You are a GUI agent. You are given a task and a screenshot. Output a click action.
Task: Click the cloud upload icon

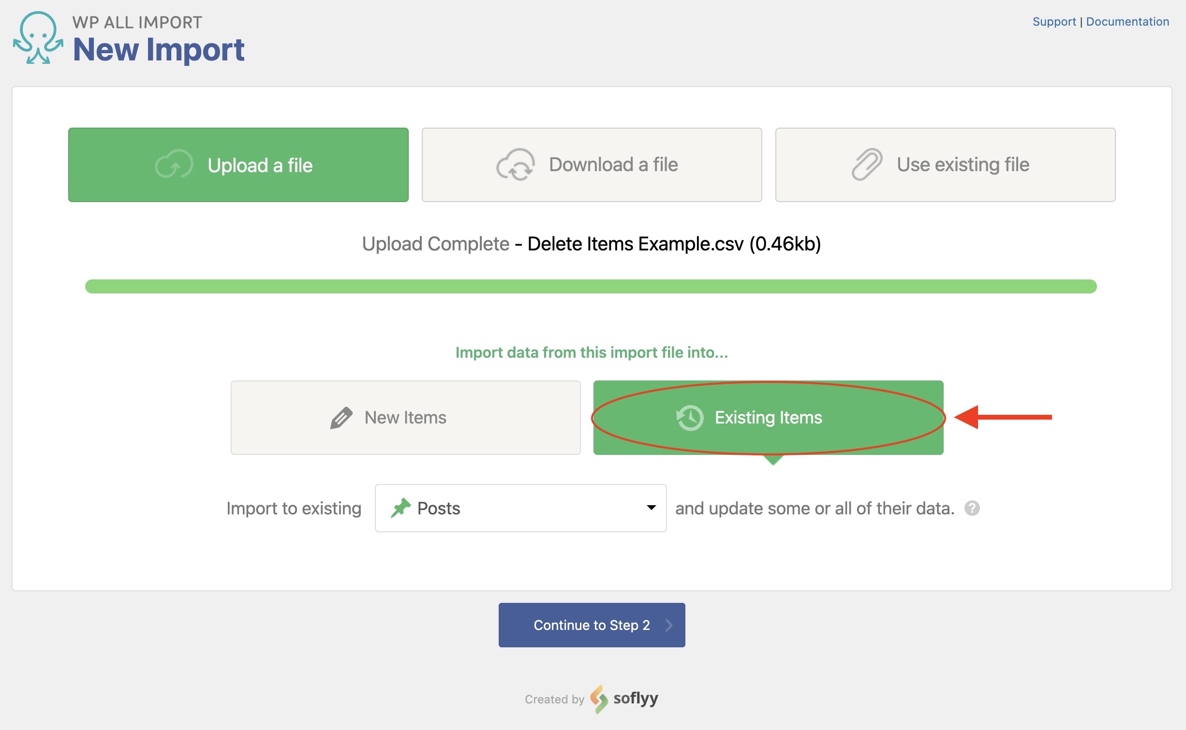[x=174, y=165]
